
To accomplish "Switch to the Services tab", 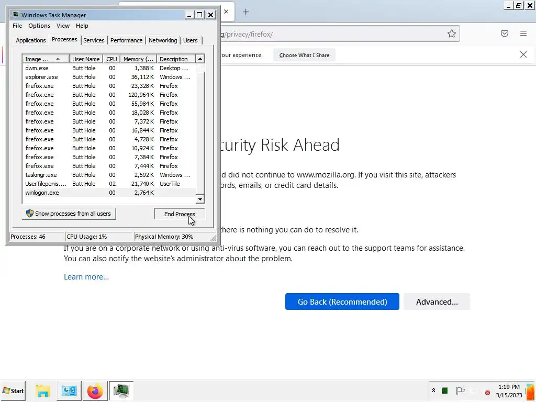I will coord(94,40).
